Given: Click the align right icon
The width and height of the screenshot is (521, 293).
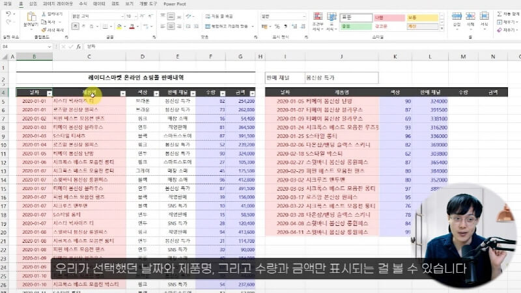Looking at the screenshot, I should pyautogui.click(x=180, y=26).
